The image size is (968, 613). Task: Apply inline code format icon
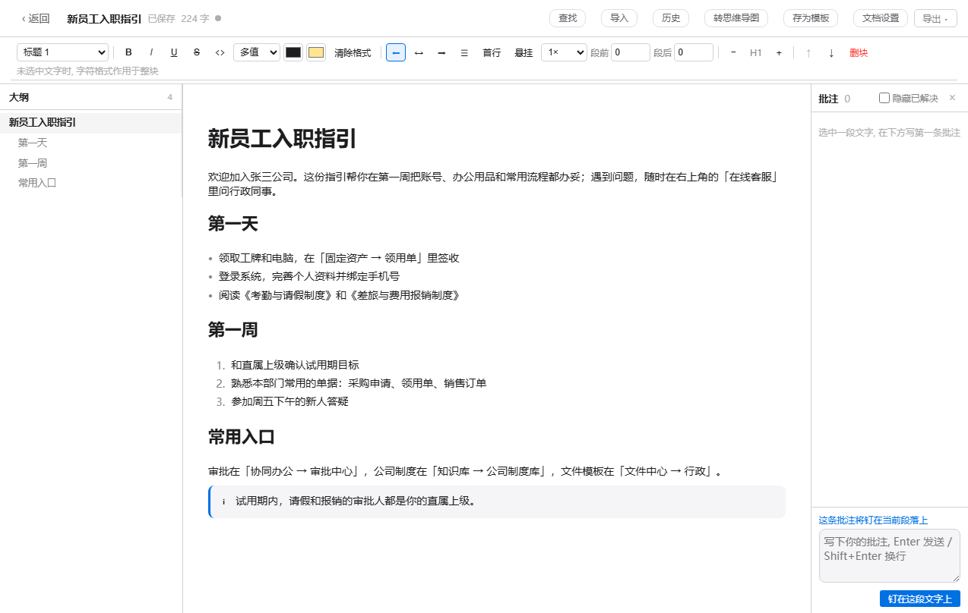click(x=220, y=52)
